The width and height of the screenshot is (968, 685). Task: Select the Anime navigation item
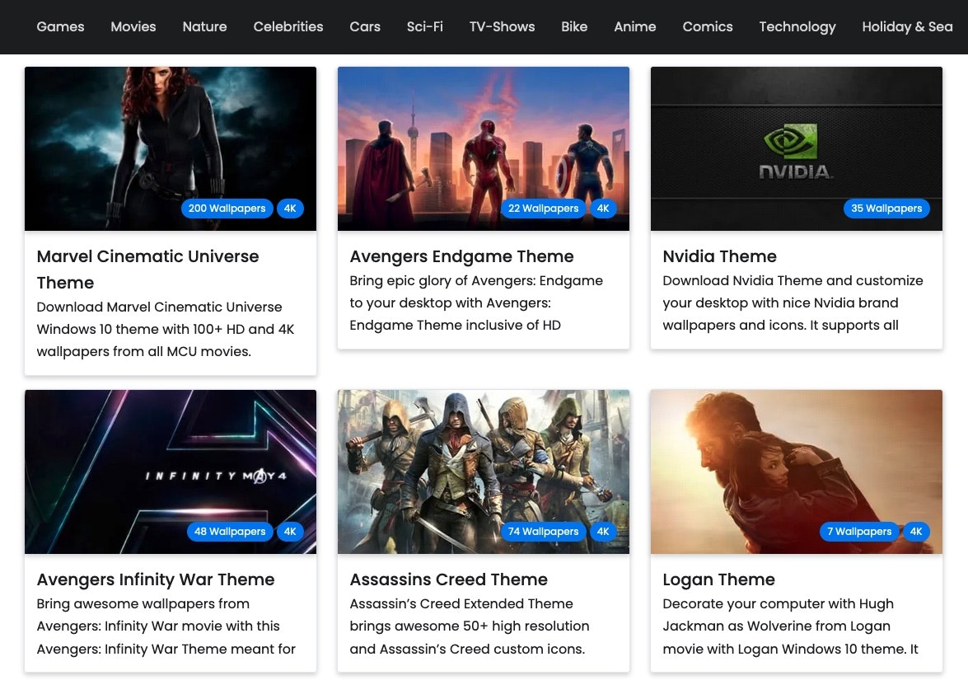[634, 26]
